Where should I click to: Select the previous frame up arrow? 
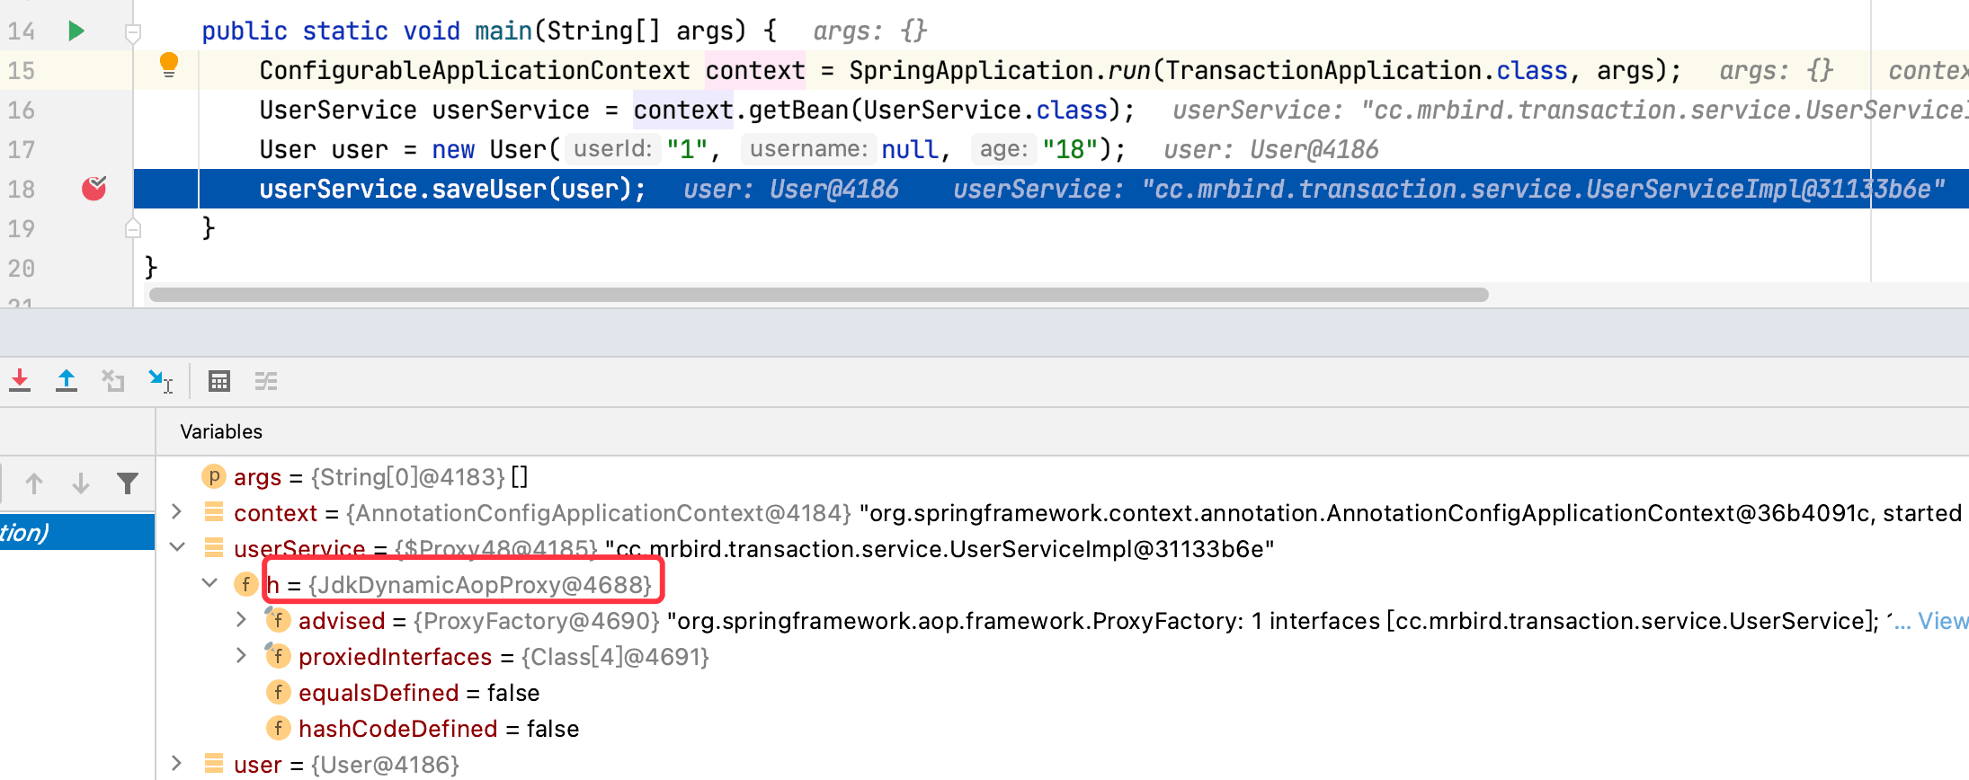pyautogui.click(x=34, y=483)
